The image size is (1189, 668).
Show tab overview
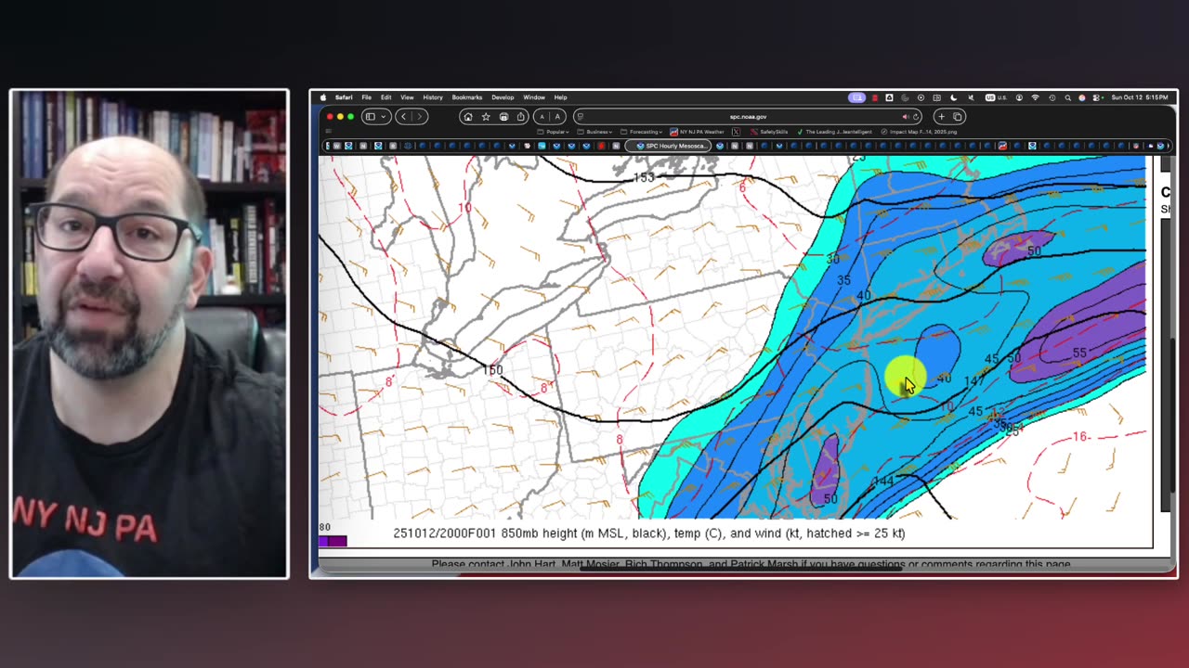coord(958,117)
